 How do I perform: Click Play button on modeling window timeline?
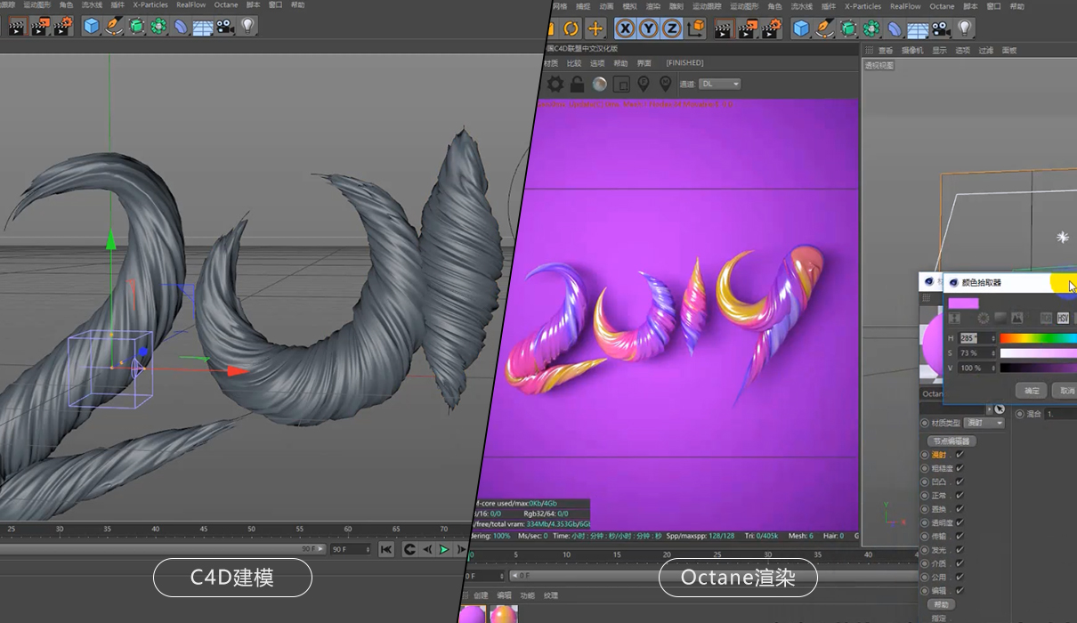coord(443,550)
